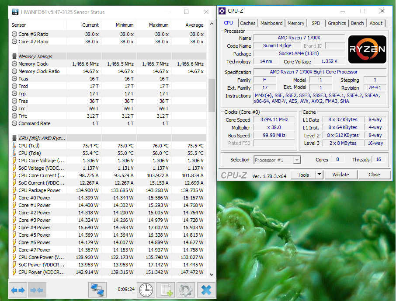Image resolution: width=396 pixels, height=301 pixels.
Task: Open HWiNFO sensor settings gear icon
Action: pos(186,290)
